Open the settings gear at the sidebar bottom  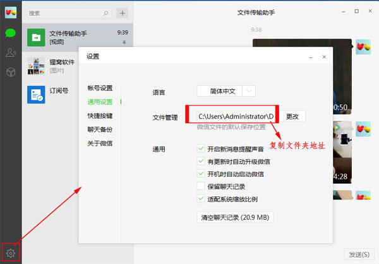pyautogui.click(x=11, y=253)
